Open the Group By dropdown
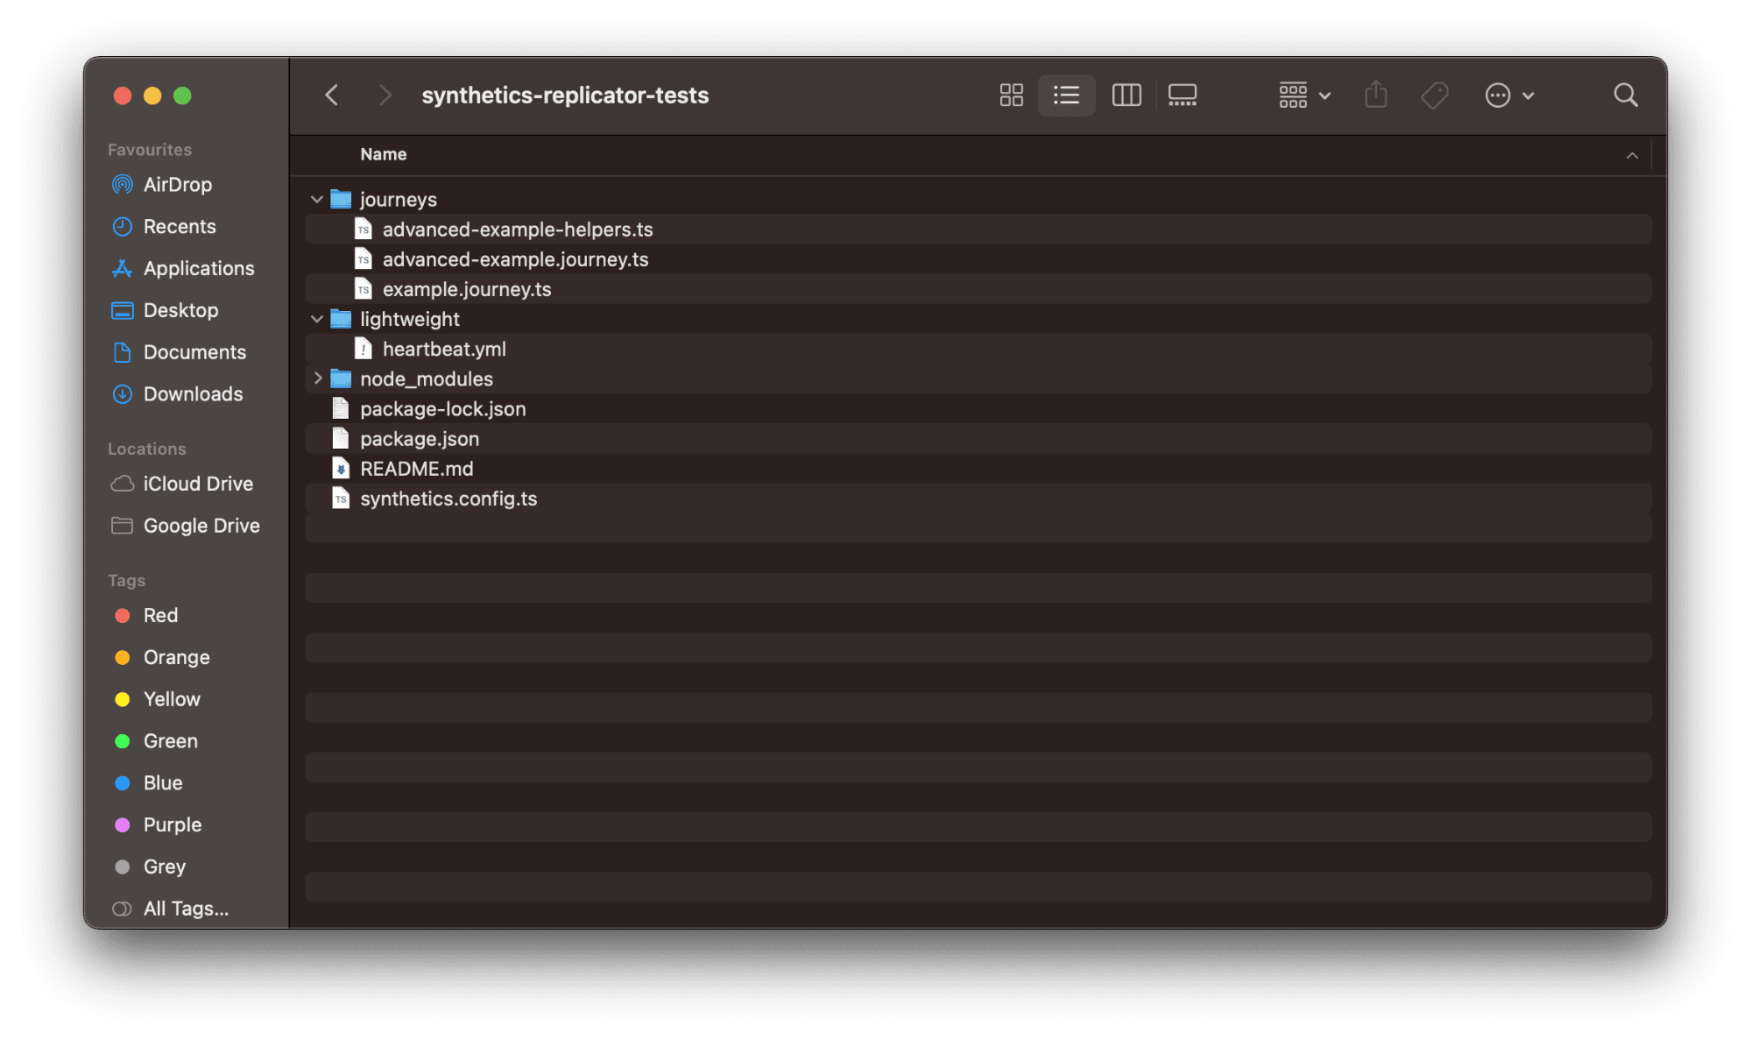The height and width of the screenshot is (1040, 1751). coord(1303,95)
